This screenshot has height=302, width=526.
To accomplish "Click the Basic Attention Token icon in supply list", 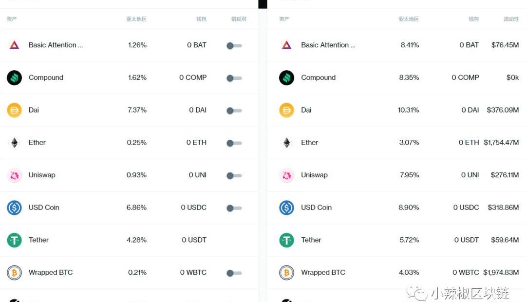I will 14,45.
